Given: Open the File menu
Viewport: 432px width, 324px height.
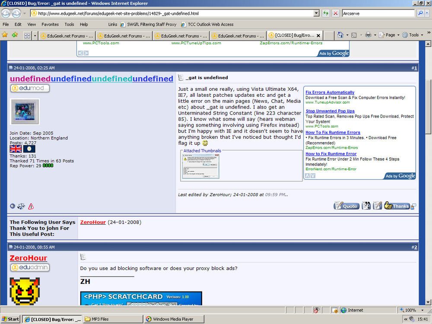Looking at the screenshot, I should (x=6, y=24).
